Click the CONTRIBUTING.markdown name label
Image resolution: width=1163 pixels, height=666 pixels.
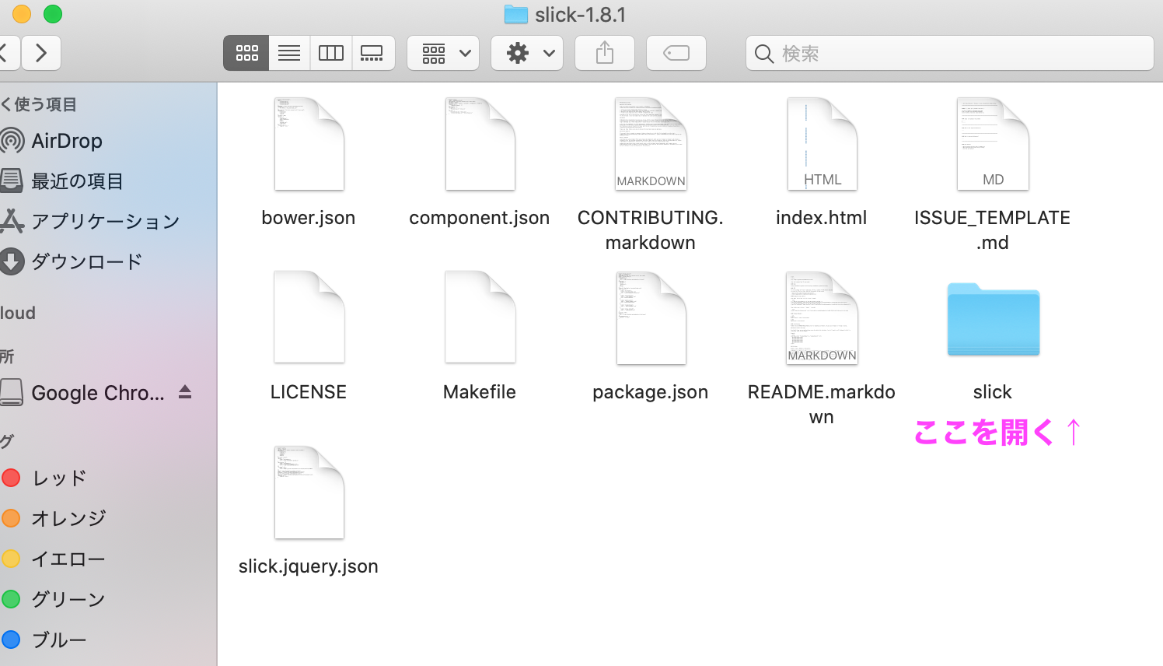651,230
